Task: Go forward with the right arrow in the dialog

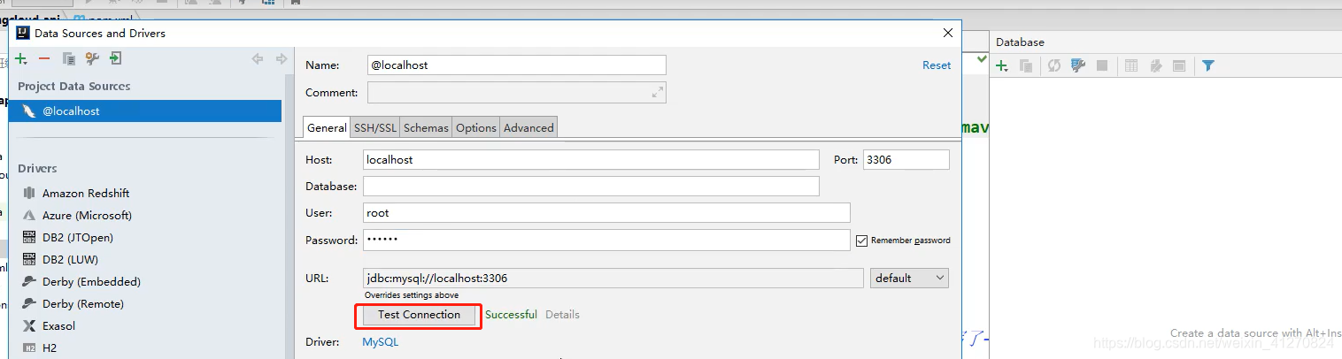Action: click(x=282, y=59)
